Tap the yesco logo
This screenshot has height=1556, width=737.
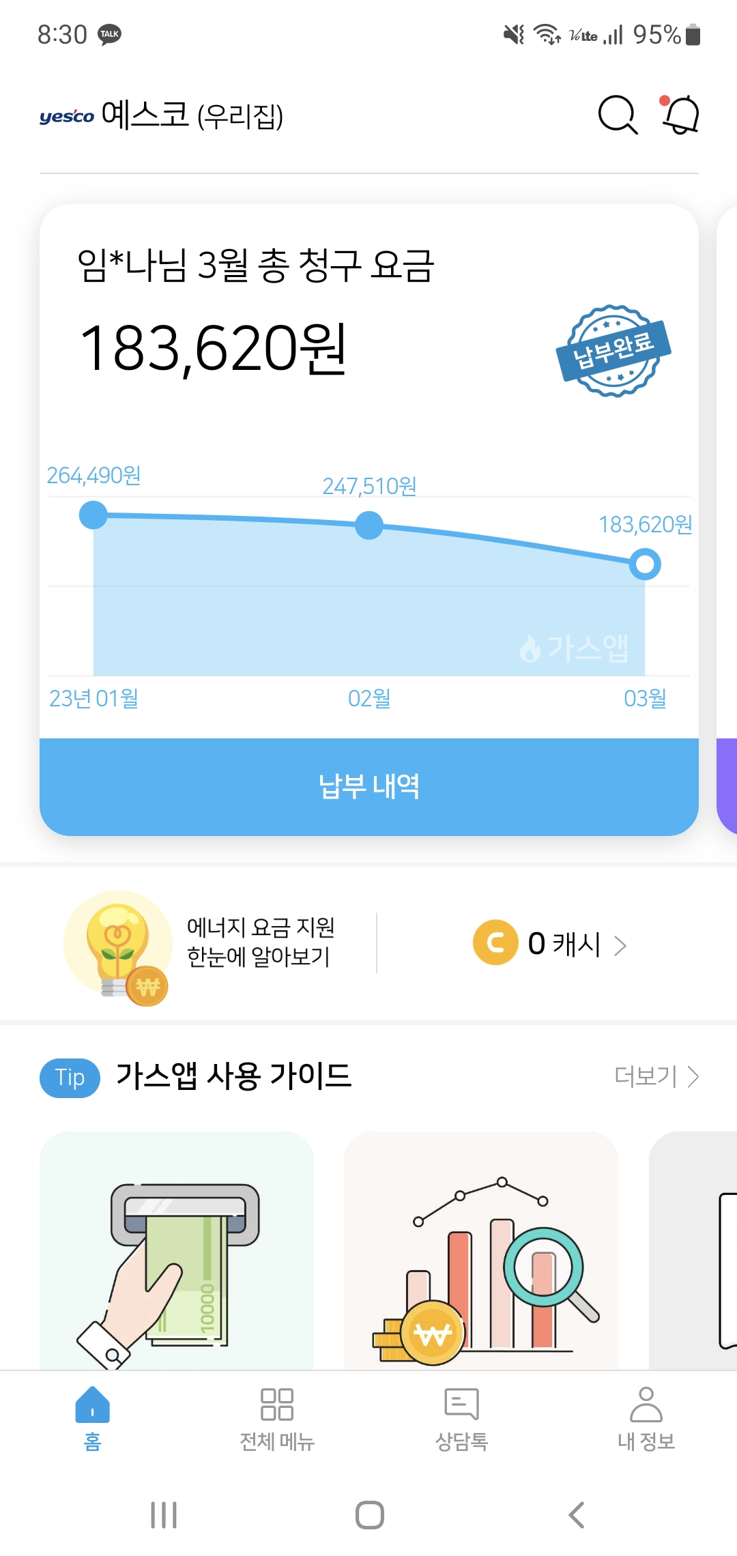[x=67, y=117]
